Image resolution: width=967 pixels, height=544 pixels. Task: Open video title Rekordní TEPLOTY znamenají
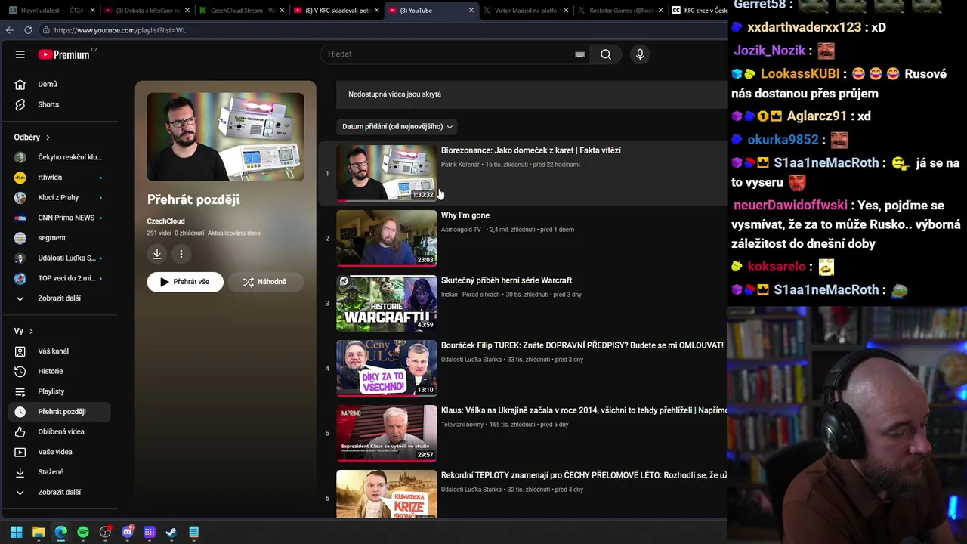pyautogui.click(x=584, y=475)
